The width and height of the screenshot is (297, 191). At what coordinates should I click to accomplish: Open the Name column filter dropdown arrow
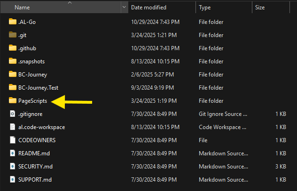(x=124, y=8)
